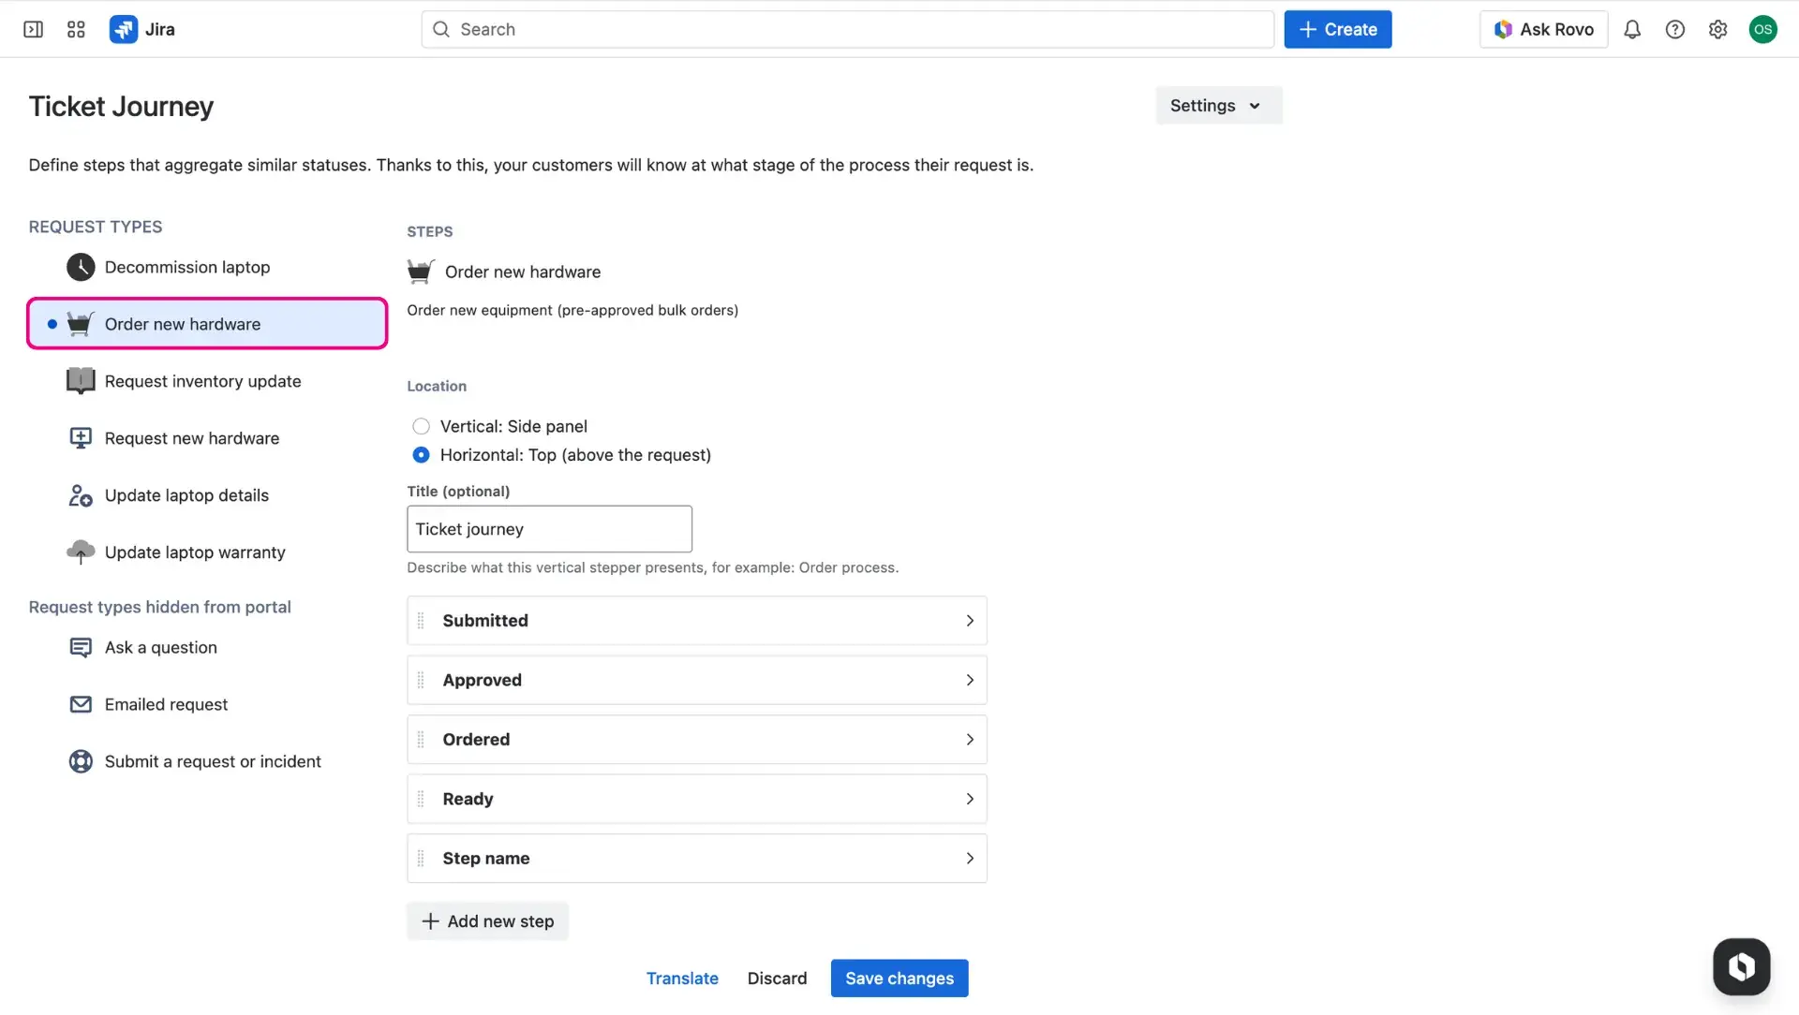Select the Decommission laptop request type icon
The width and height of the screenshot is (1799, 1015).
(x=81, y=267)
